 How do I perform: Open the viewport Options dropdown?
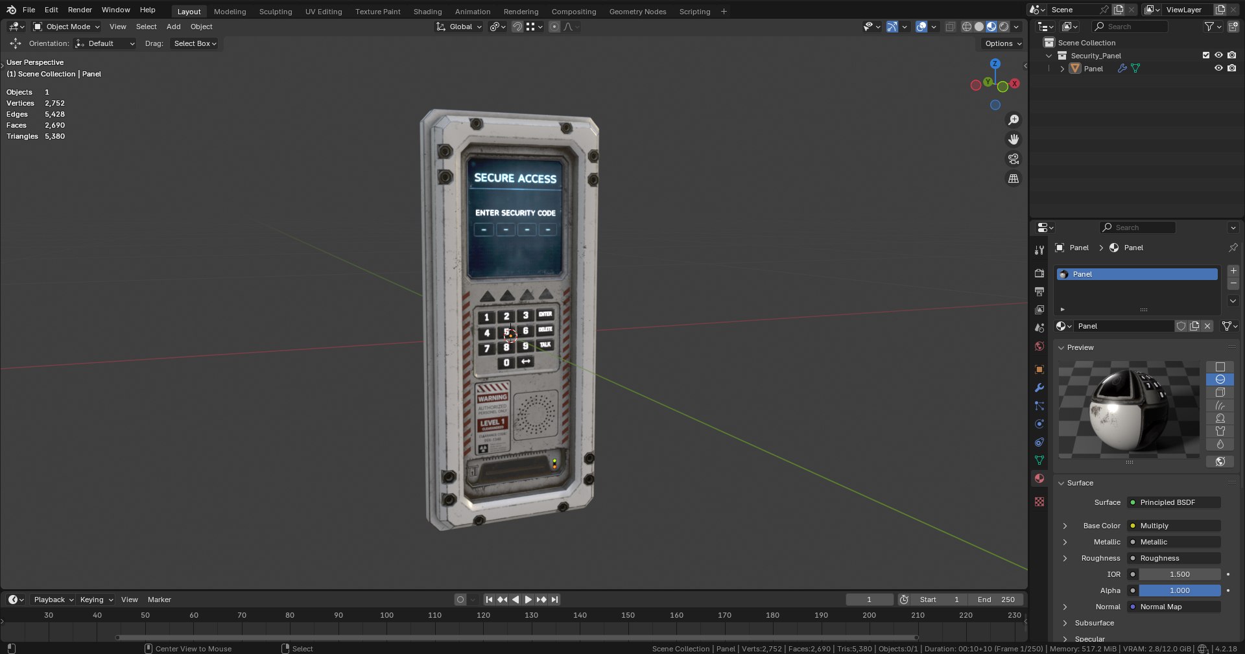[x=1002, y=43]
